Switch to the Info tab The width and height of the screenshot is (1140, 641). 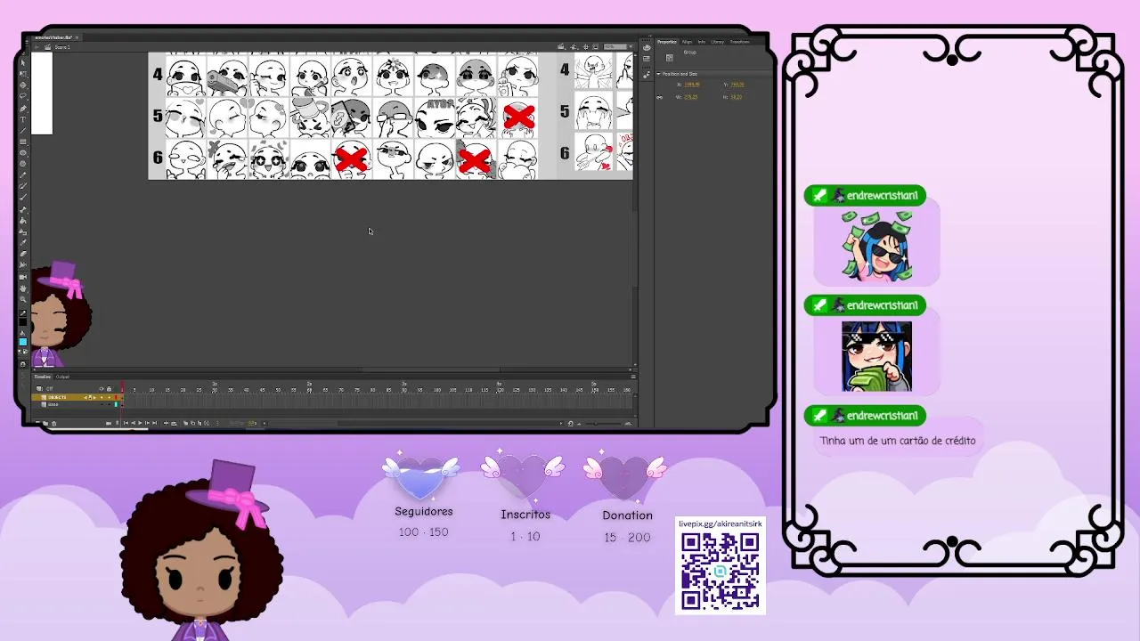(x=702, y=42)
